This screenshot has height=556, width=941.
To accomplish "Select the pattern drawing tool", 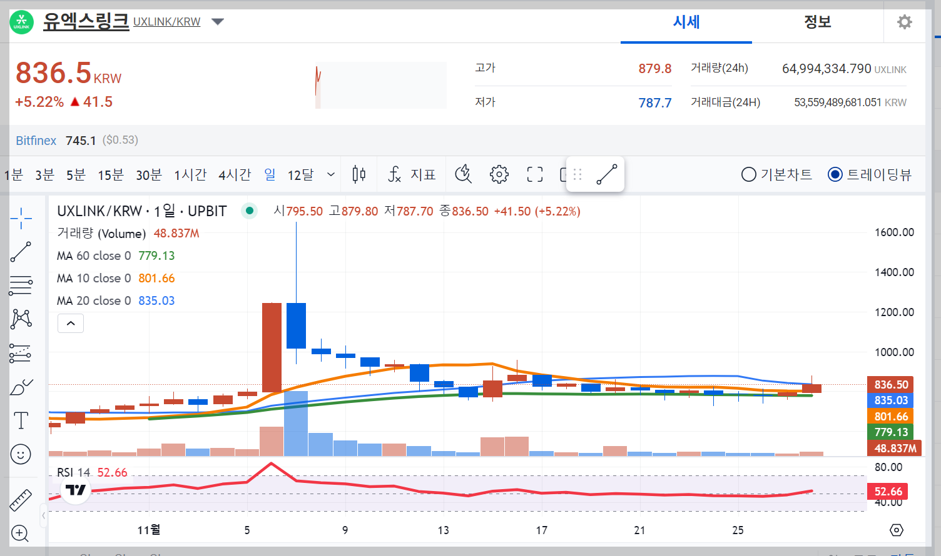I will (x=21, y=319).
